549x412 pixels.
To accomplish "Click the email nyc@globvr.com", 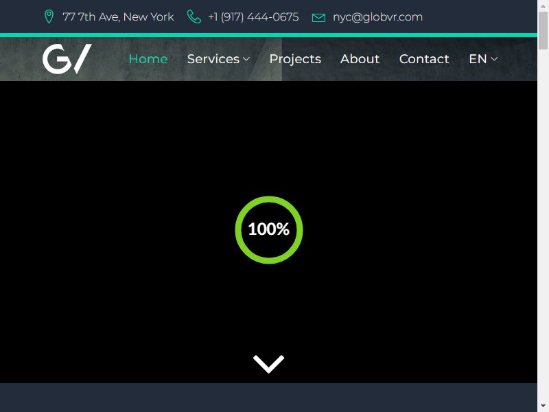I will [x=378, y=16].
